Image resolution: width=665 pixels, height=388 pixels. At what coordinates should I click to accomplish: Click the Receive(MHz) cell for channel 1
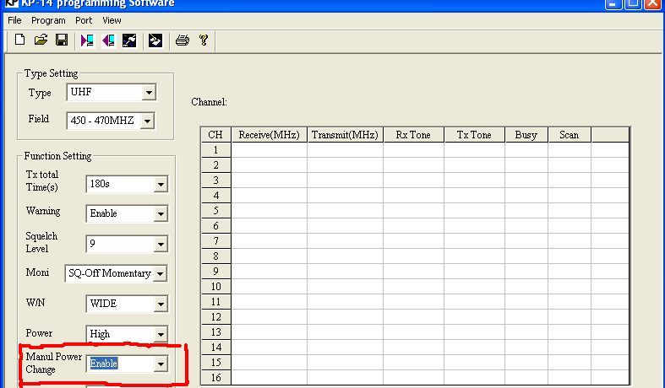click(x=269, y=150)
